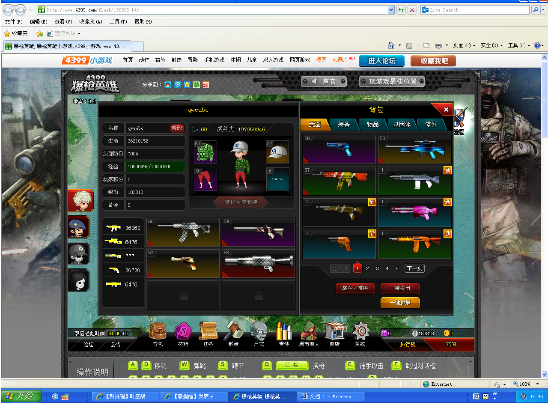Switch to 文档 1 - Microsoft taskbar window
This screenshot has height=411, width=548.
coord(331,396)
